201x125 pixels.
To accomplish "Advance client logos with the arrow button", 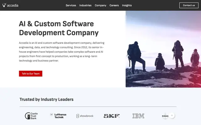I will coord(172,115).
